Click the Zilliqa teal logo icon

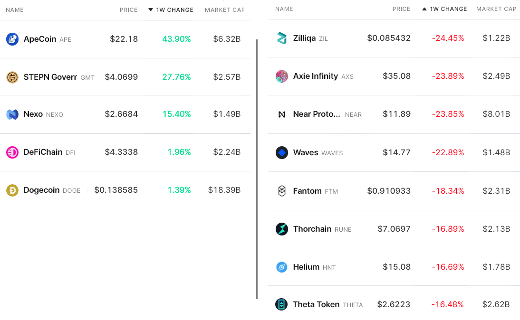(x=282, y=38)
